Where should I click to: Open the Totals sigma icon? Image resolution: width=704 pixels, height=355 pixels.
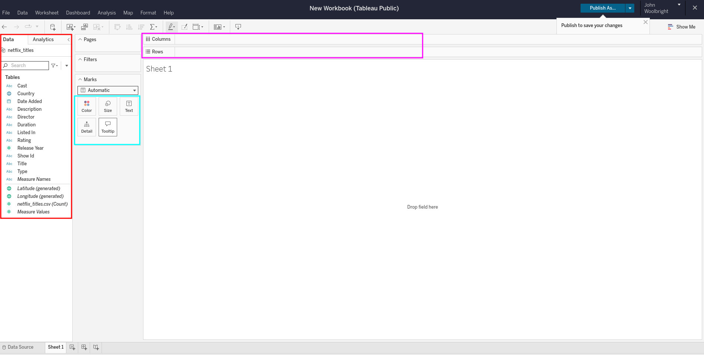click(x=152, y=27)
